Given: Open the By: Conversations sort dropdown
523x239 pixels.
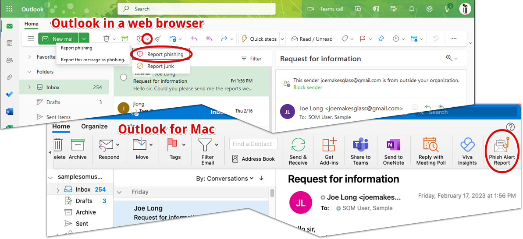Looking at the screenshot, I should pos(224,179).
